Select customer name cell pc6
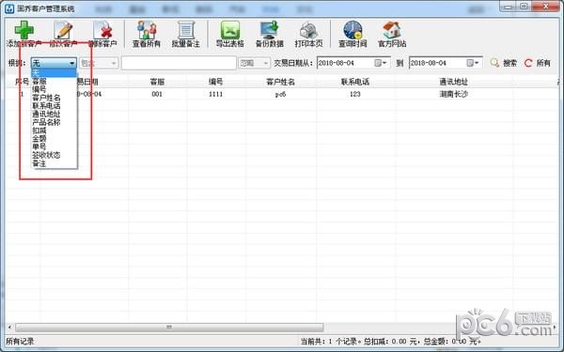Image resolution: width=564 pixels, height=352 pixels. 280,94
